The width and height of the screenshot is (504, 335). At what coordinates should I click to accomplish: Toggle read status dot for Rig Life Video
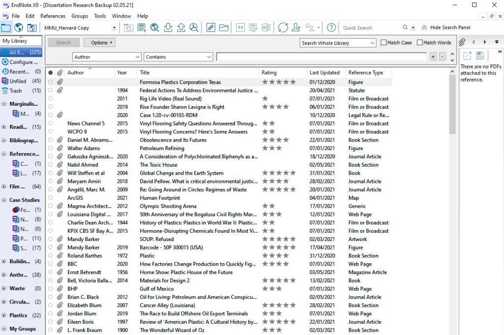pyautogui.click(x=50, y=99)
